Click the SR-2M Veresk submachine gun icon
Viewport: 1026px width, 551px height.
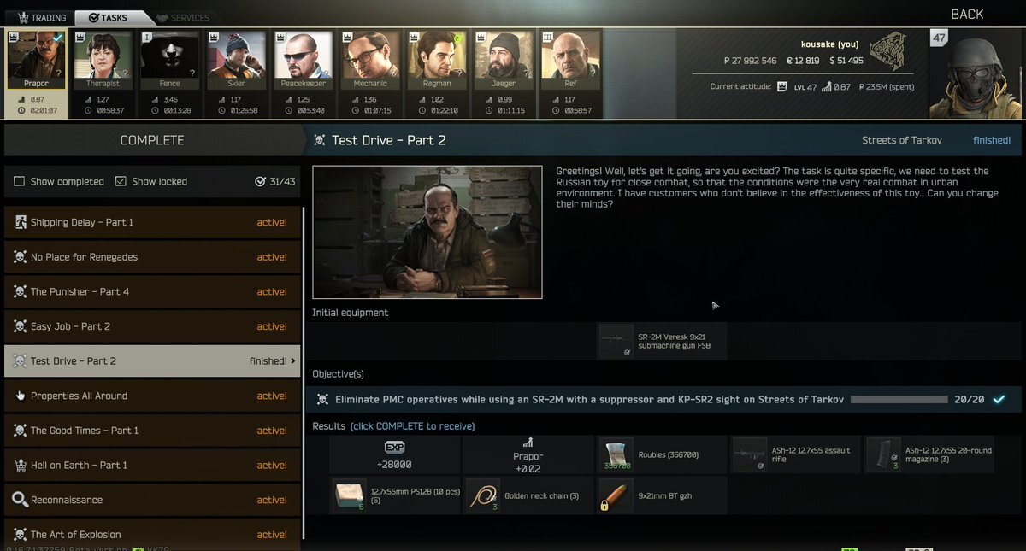[x=616, y=341]
